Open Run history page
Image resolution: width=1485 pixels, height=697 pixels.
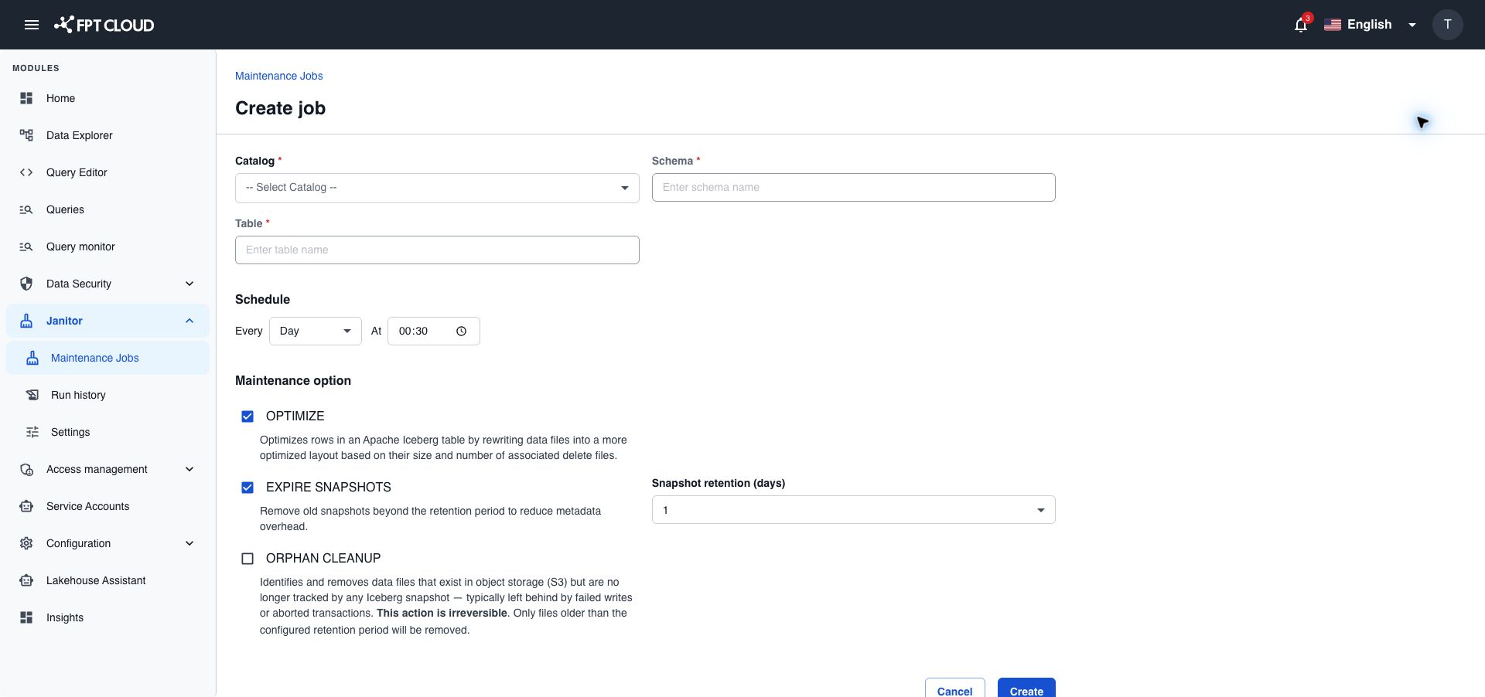pos(108,395)
